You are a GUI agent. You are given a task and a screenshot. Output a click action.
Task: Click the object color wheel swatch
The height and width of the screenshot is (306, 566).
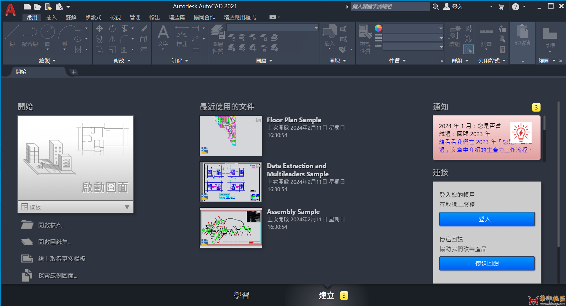(x=378, y=28)
